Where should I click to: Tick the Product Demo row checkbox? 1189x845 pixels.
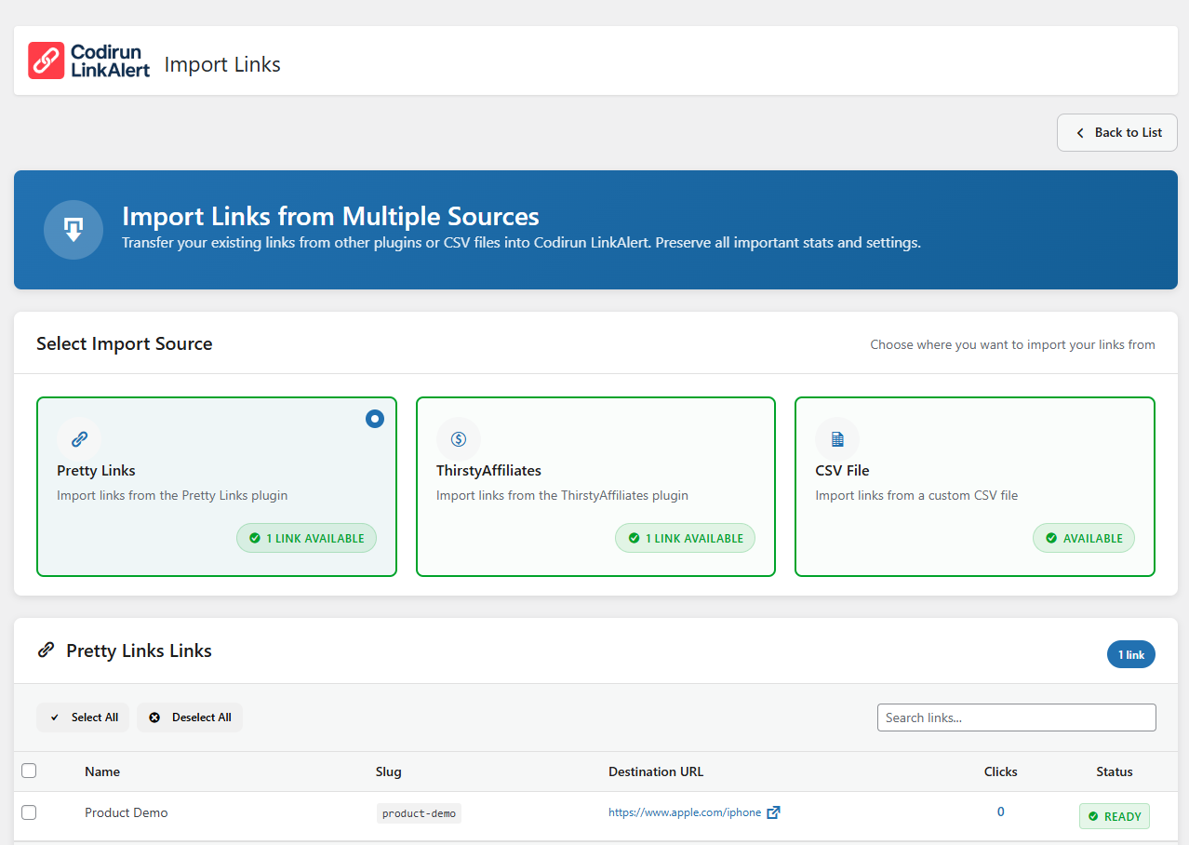29,812
